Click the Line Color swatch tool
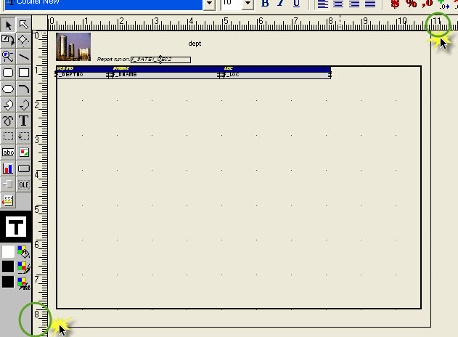 pyautogui.click(x=24, y=267)
